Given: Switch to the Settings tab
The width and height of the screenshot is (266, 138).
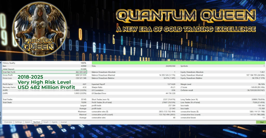Looking at the screenshot, I should [19, 122].
